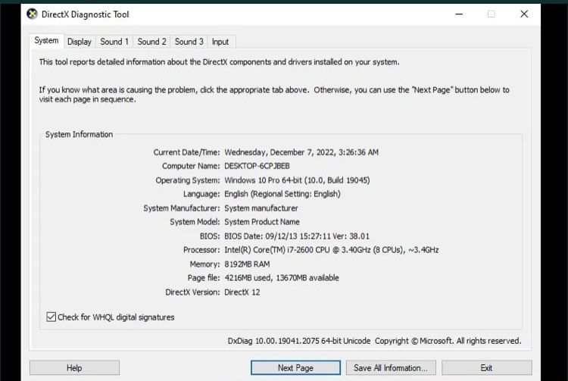Click the DirectX Diagnostic Tool title text
The width and height of the screenshot is (568, 381).
85,14
